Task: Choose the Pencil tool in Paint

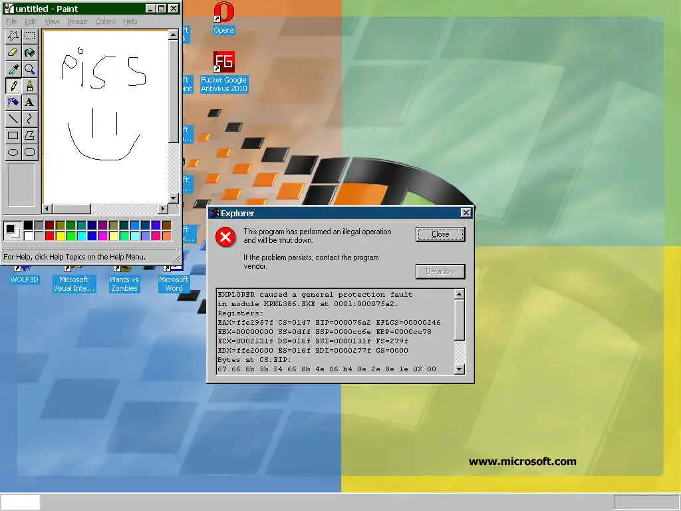Action: tap(13, 86)
